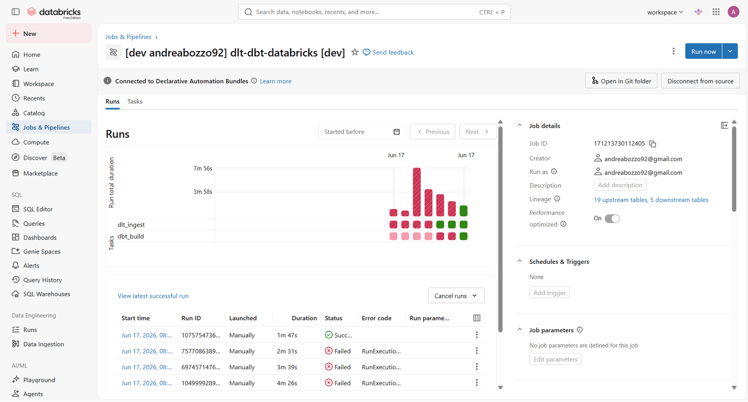This screenshot has height=402, width=748.
Task: Click the green dbt_build task square
Action: 463,236
